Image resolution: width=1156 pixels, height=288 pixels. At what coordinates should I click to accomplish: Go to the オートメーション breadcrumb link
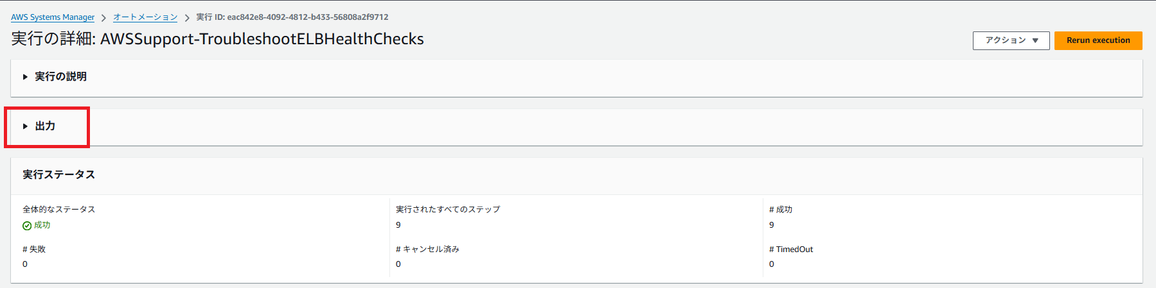(145, 17)
